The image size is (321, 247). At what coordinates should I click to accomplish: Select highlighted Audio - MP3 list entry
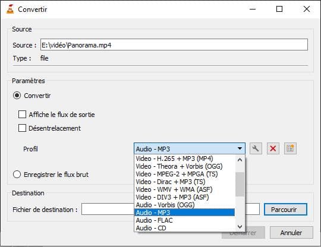pos(185,213)
